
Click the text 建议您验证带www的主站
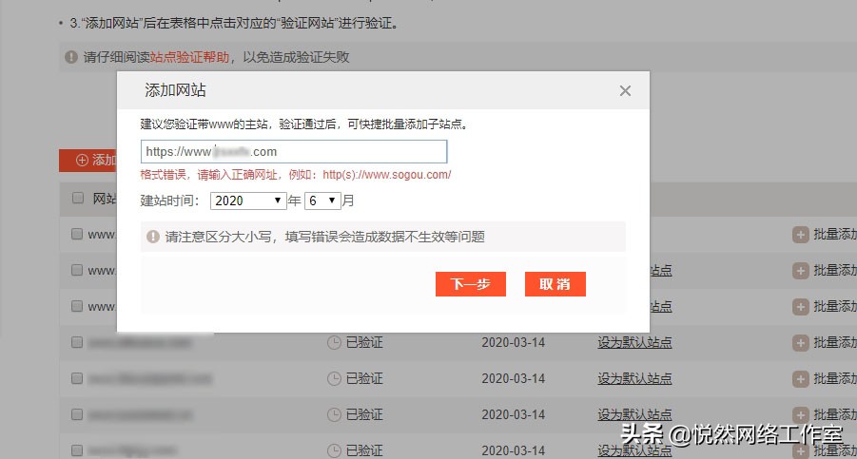point(204,124)
